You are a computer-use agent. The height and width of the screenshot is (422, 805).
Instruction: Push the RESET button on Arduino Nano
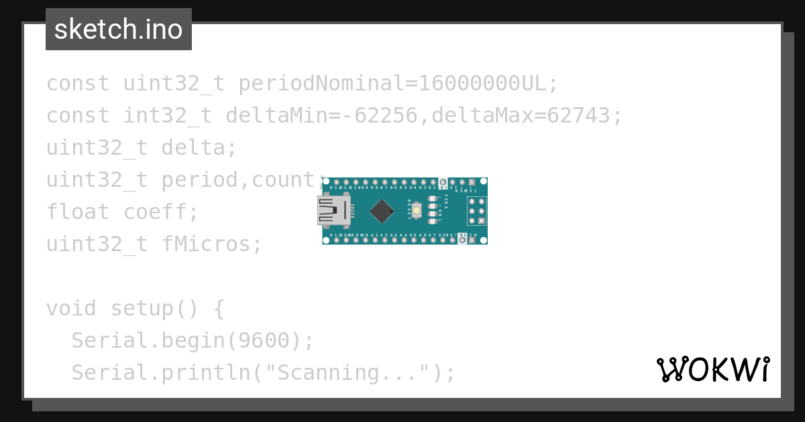coord(417,210)
